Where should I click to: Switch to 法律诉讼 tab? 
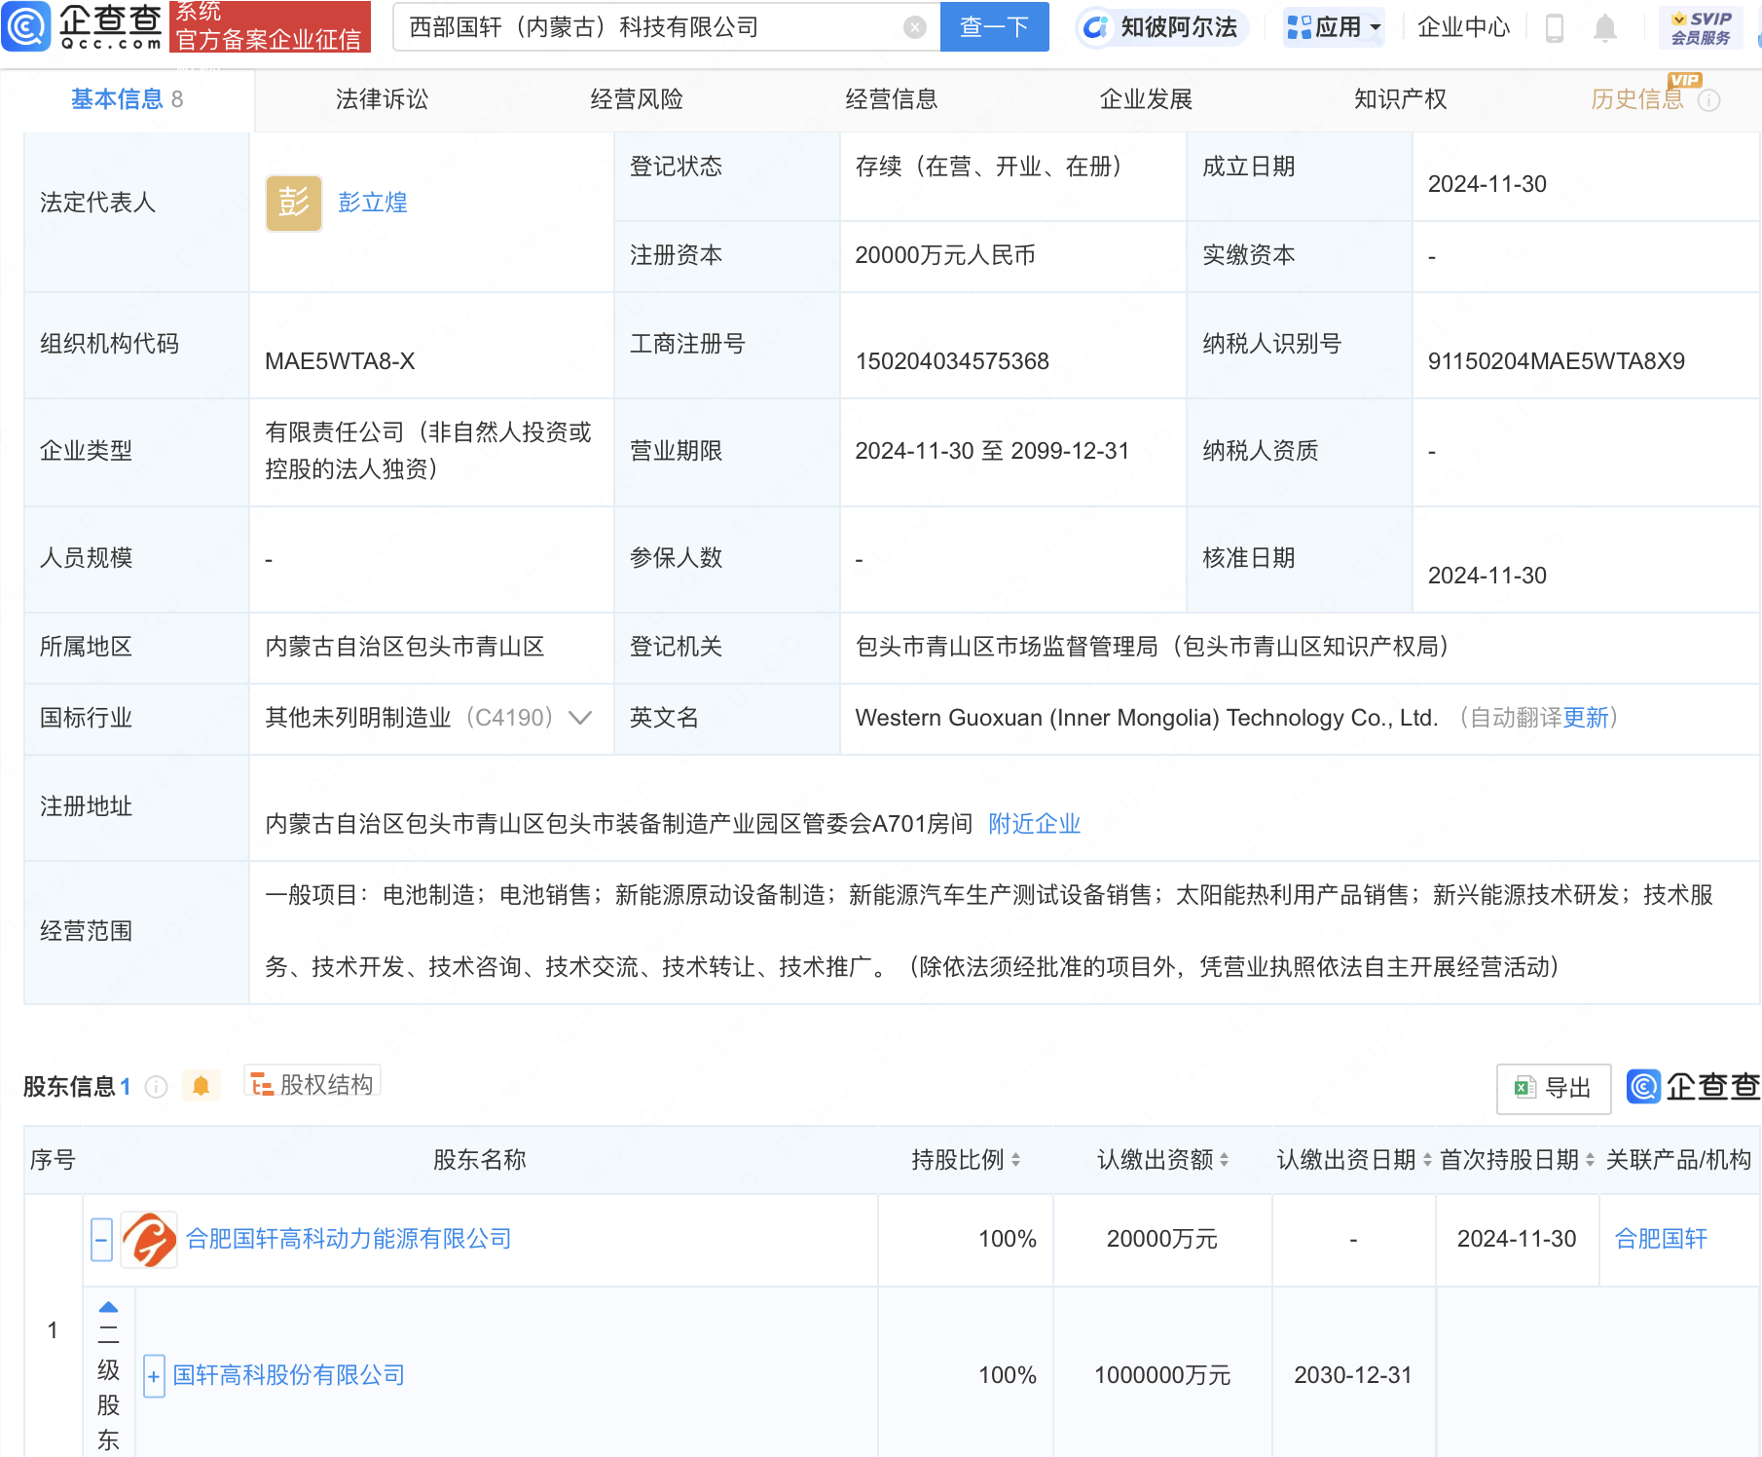(382, 99)
